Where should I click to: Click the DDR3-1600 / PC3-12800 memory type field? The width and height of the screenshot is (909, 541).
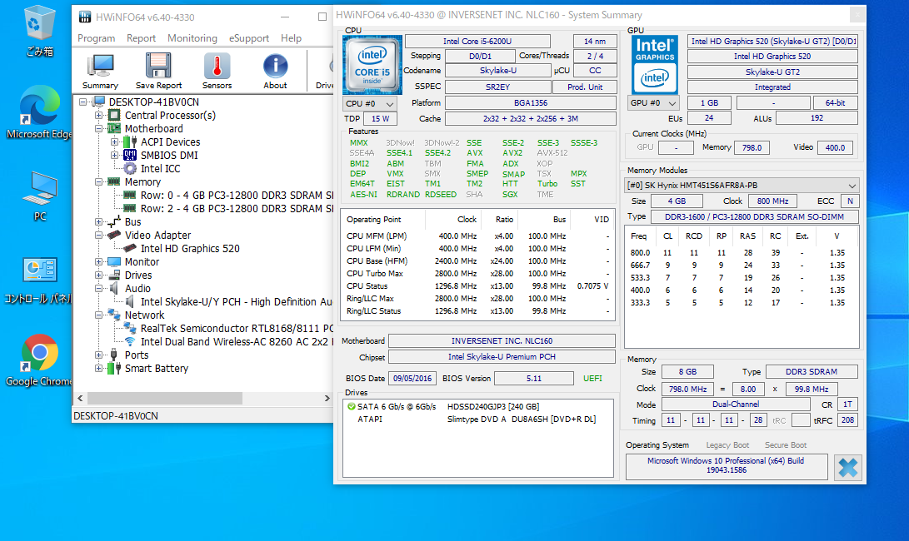(754, 216)
